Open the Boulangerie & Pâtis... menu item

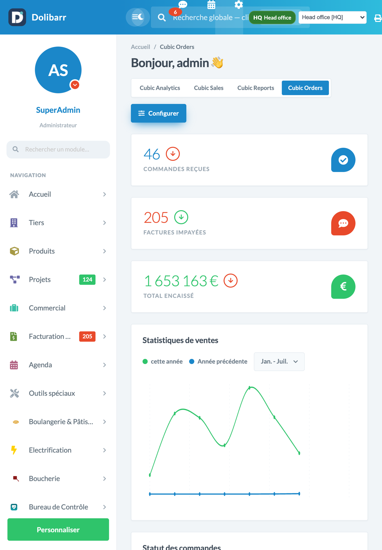58,422
